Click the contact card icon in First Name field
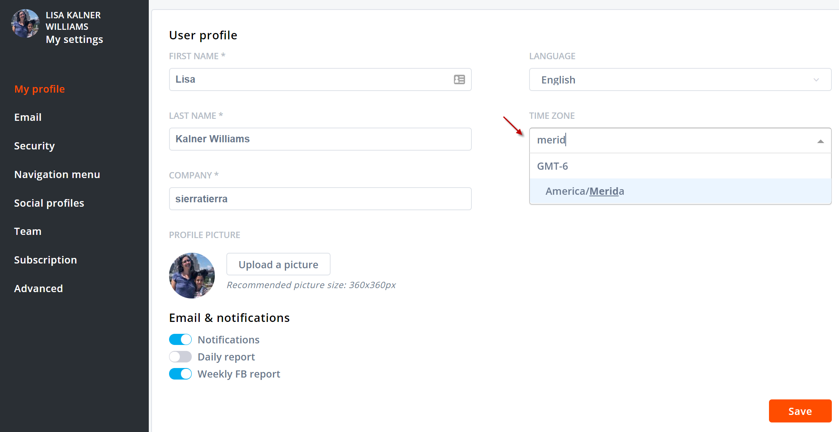This screenshot has width=839, height=432. point(459,79)
